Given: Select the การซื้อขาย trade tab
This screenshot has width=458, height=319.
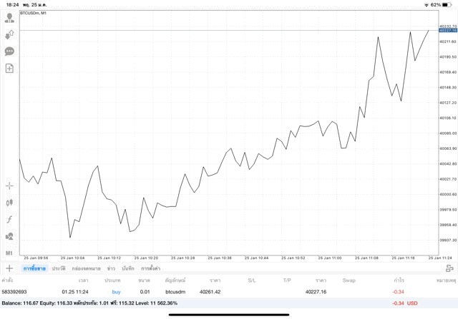Looking at the screenshot, I should [x=34, y=268].
